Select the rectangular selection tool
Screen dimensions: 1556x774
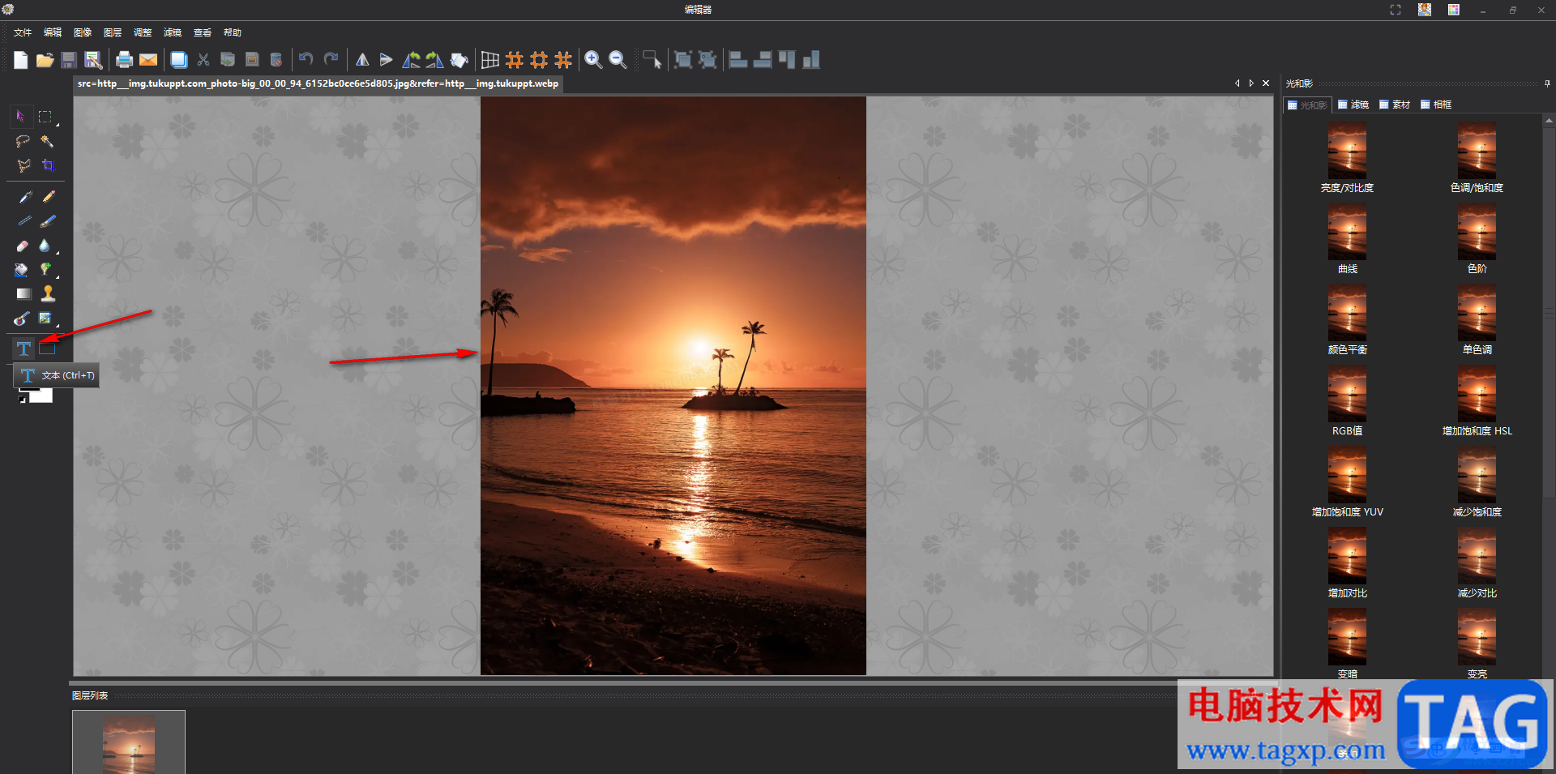pos(45,116)
